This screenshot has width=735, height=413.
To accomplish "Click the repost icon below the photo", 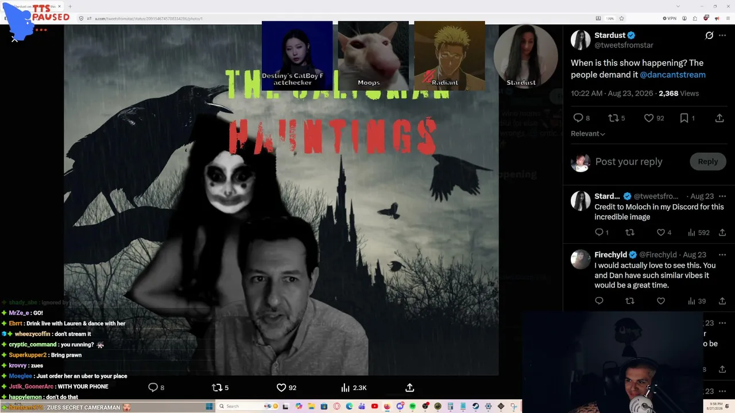I will [217, 388].
